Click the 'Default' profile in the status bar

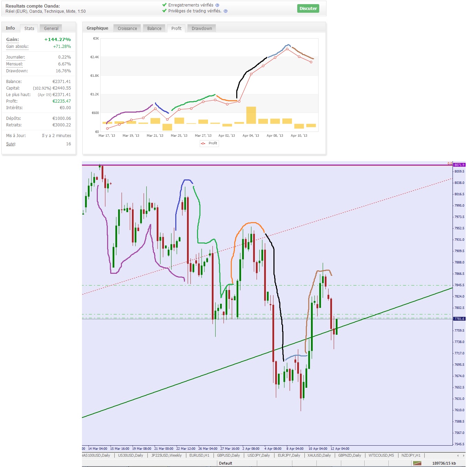[226, 463]
